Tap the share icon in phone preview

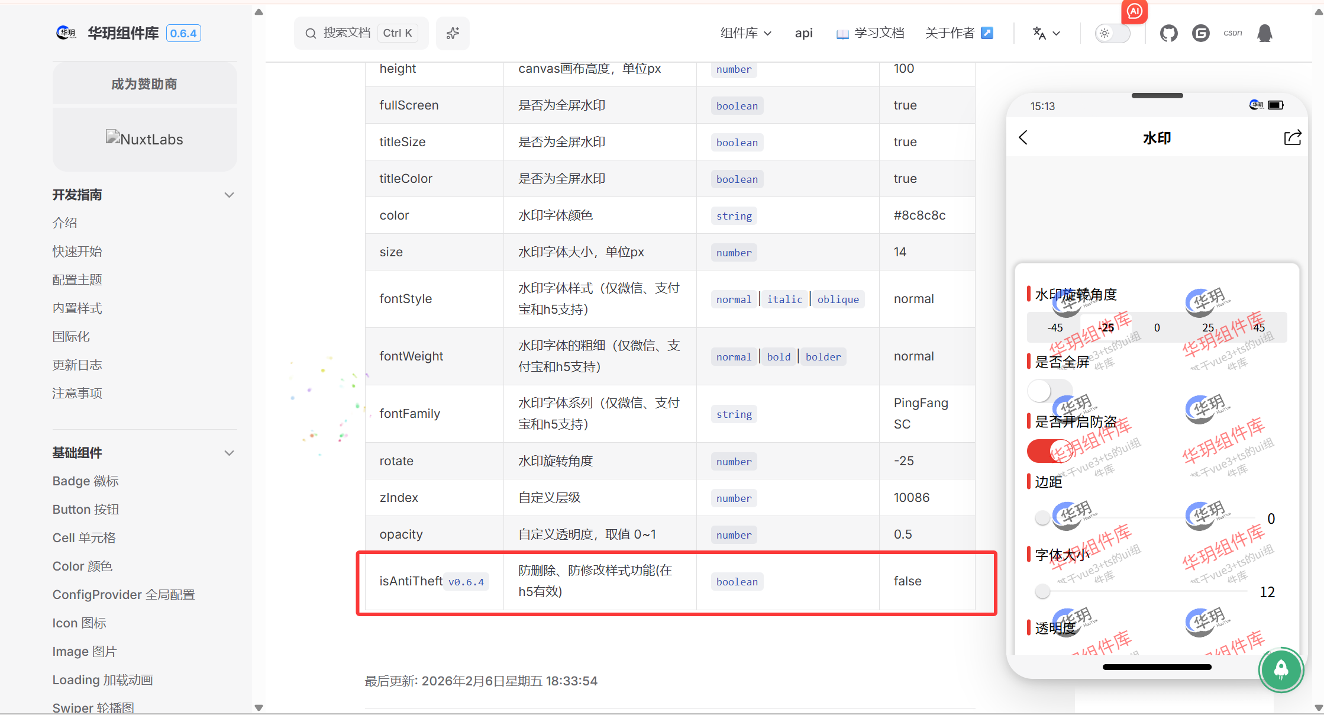click(1293, 137)
